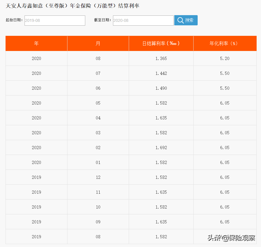
Task: Click month cell 11 in 2019 row
Action: [x=98, y=192]
